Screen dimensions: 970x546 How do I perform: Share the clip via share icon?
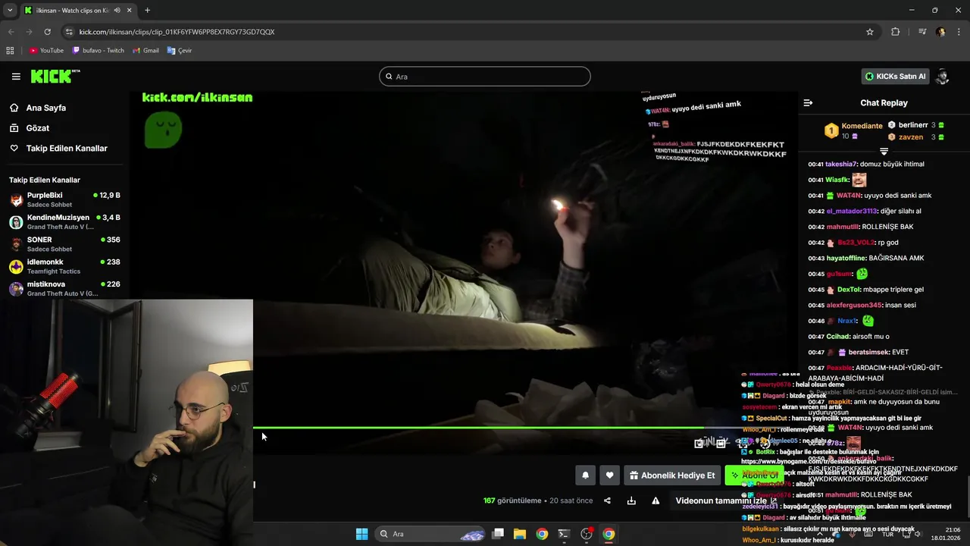tap(607, 500)
